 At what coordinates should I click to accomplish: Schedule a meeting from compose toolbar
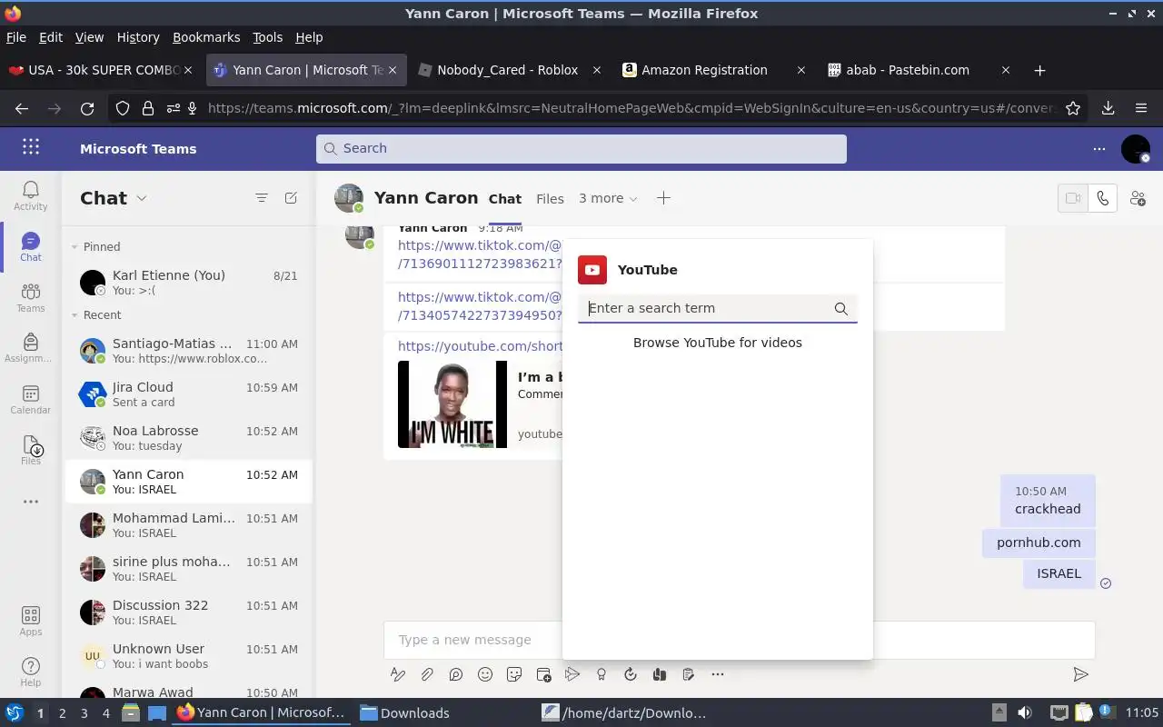point(543,674)
